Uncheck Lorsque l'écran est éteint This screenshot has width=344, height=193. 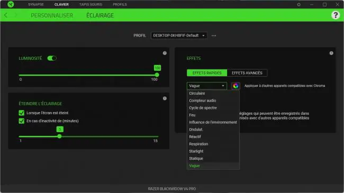click(22, 113)
